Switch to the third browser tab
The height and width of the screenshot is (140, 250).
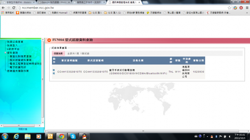pyautogui.click(x=89, y=2)
